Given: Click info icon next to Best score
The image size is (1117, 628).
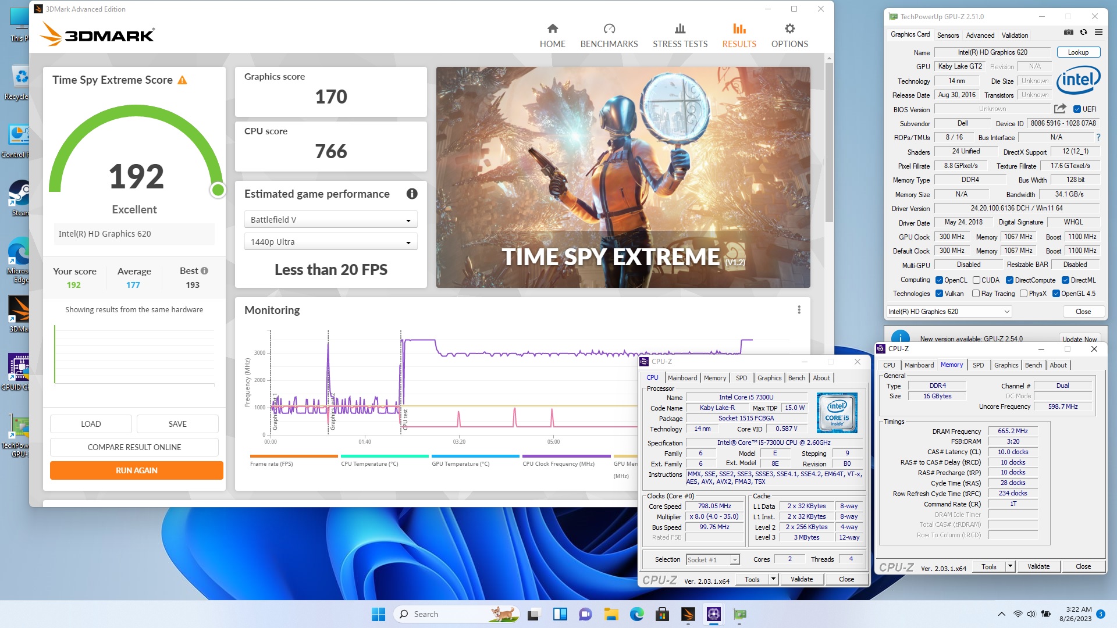Looking at the screenshot, I should [x=204, y=270].
